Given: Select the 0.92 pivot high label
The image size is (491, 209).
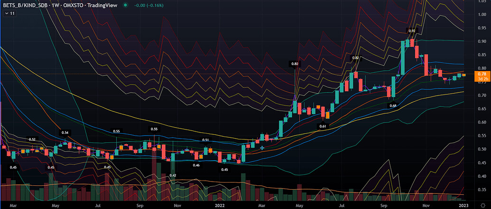Looking at the screenshot, I should click(412, 31).
